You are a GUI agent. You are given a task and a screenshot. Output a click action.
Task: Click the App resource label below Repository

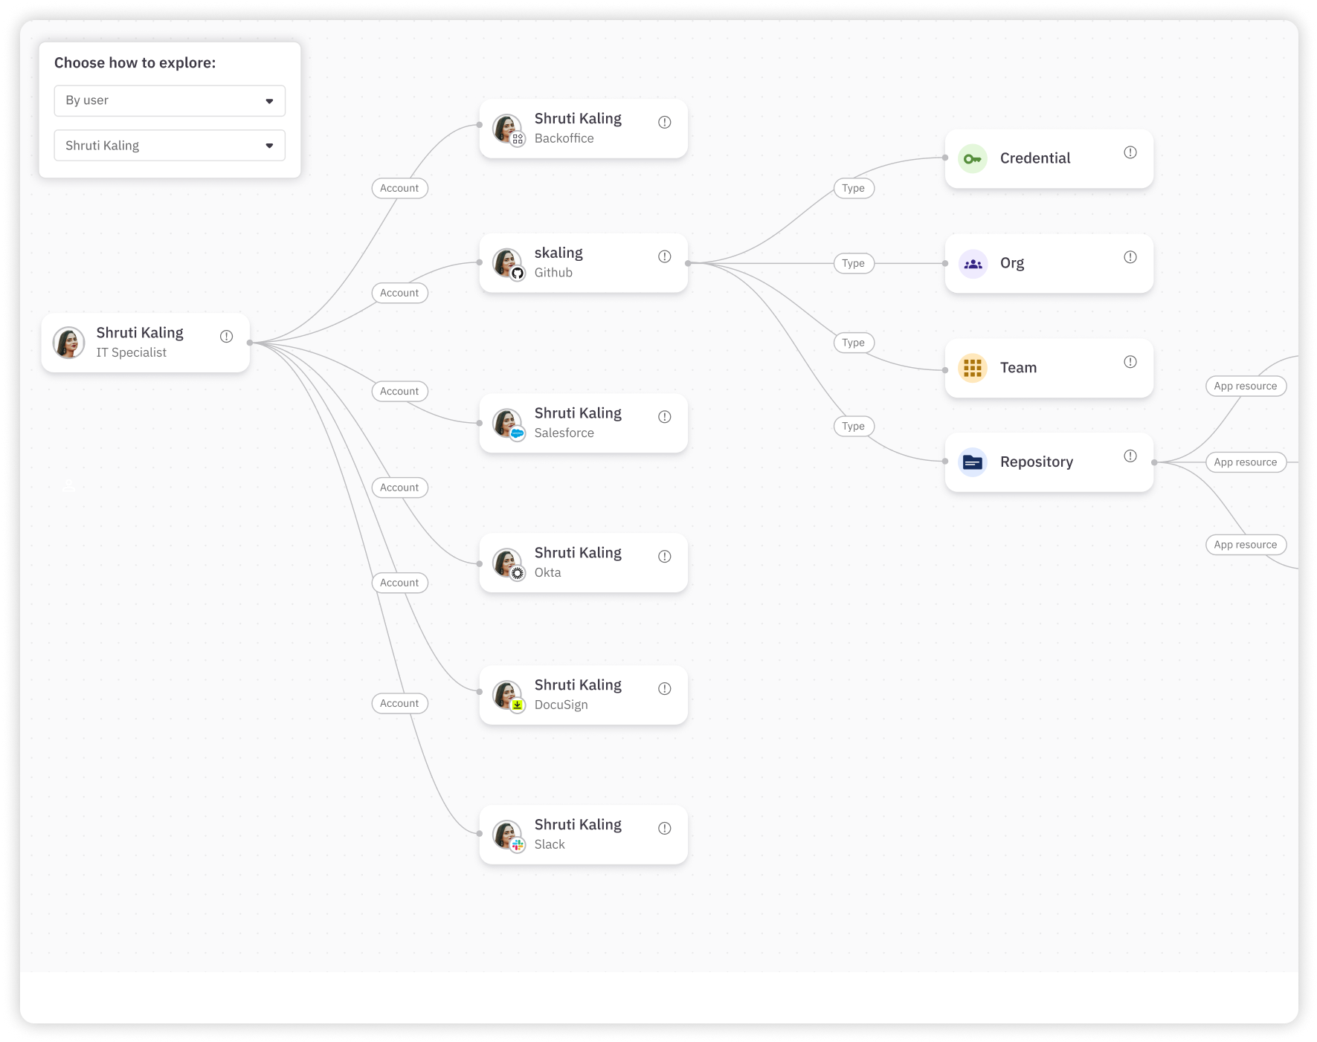click(x=1246, y=544)
